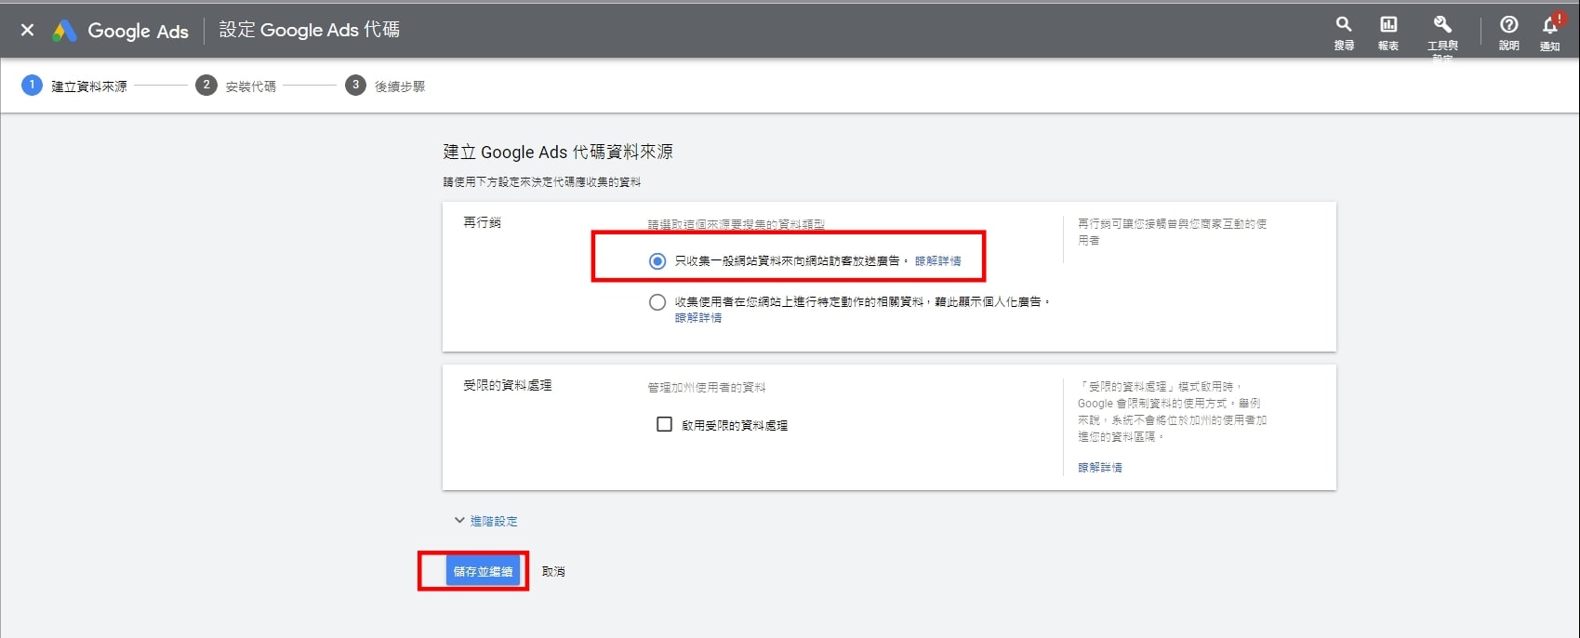Select step 2 安裝代碼
This screenshot has width=1580, height=638.
236,86
